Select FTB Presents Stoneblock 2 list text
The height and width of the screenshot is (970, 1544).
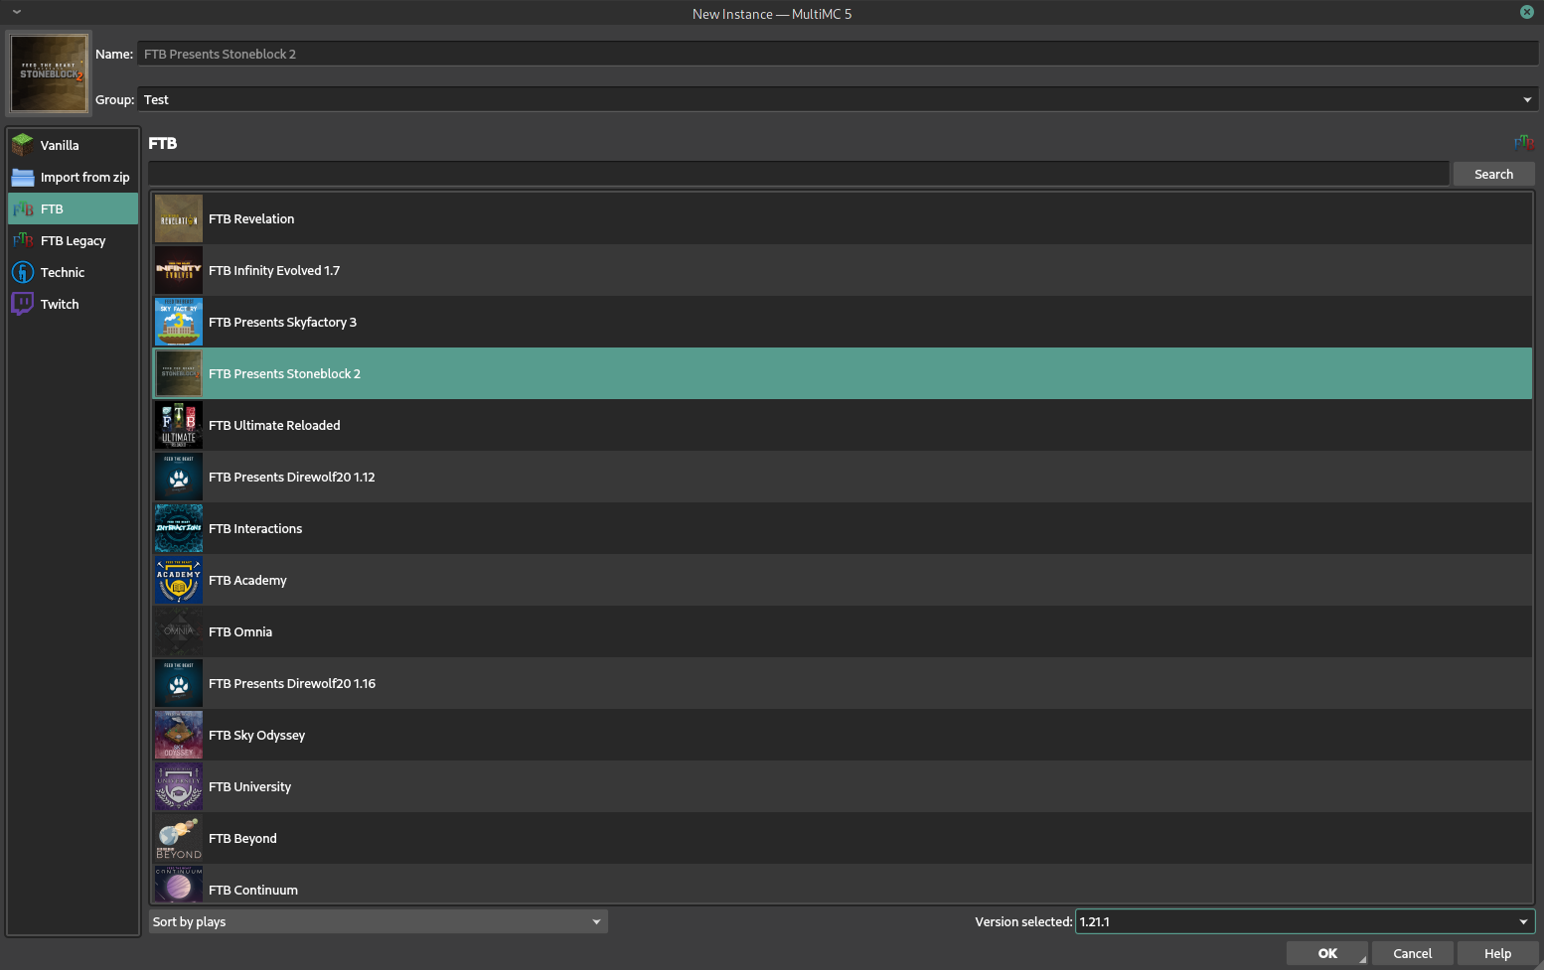(284, 373)
